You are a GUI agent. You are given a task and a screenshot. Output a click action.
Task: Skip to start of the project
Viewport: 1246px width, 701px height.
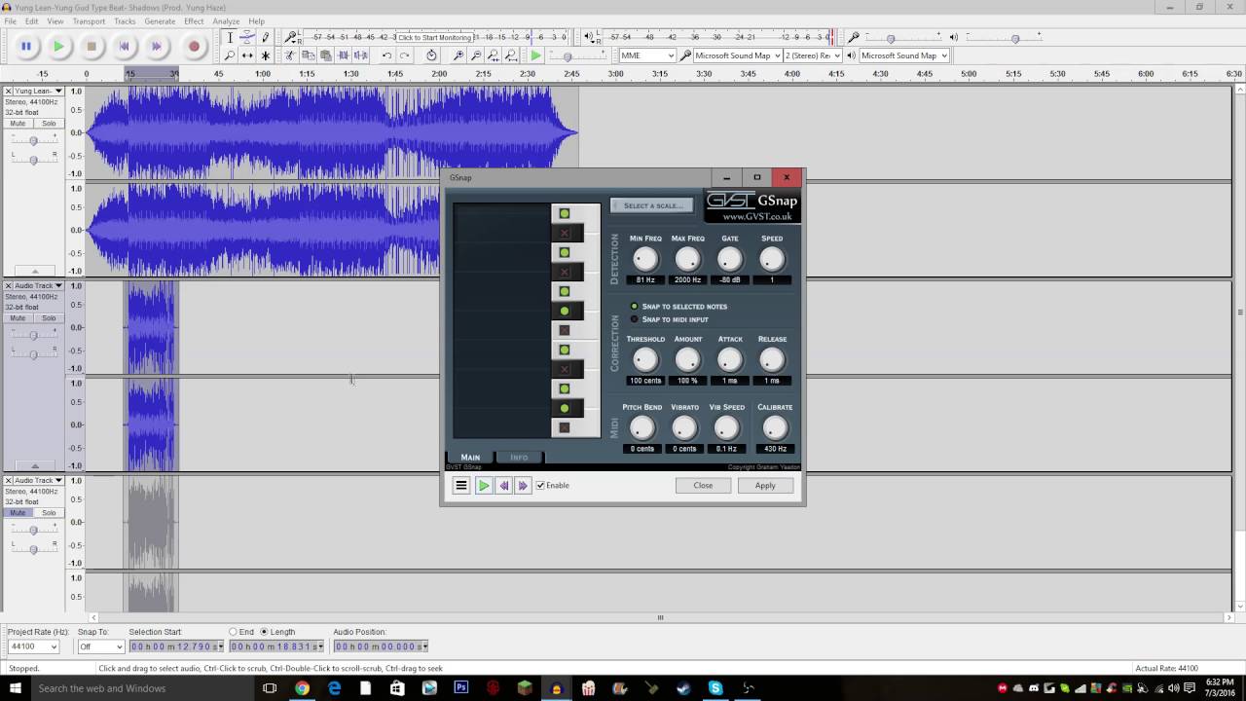pyautogui.click(x=125, y=46)
